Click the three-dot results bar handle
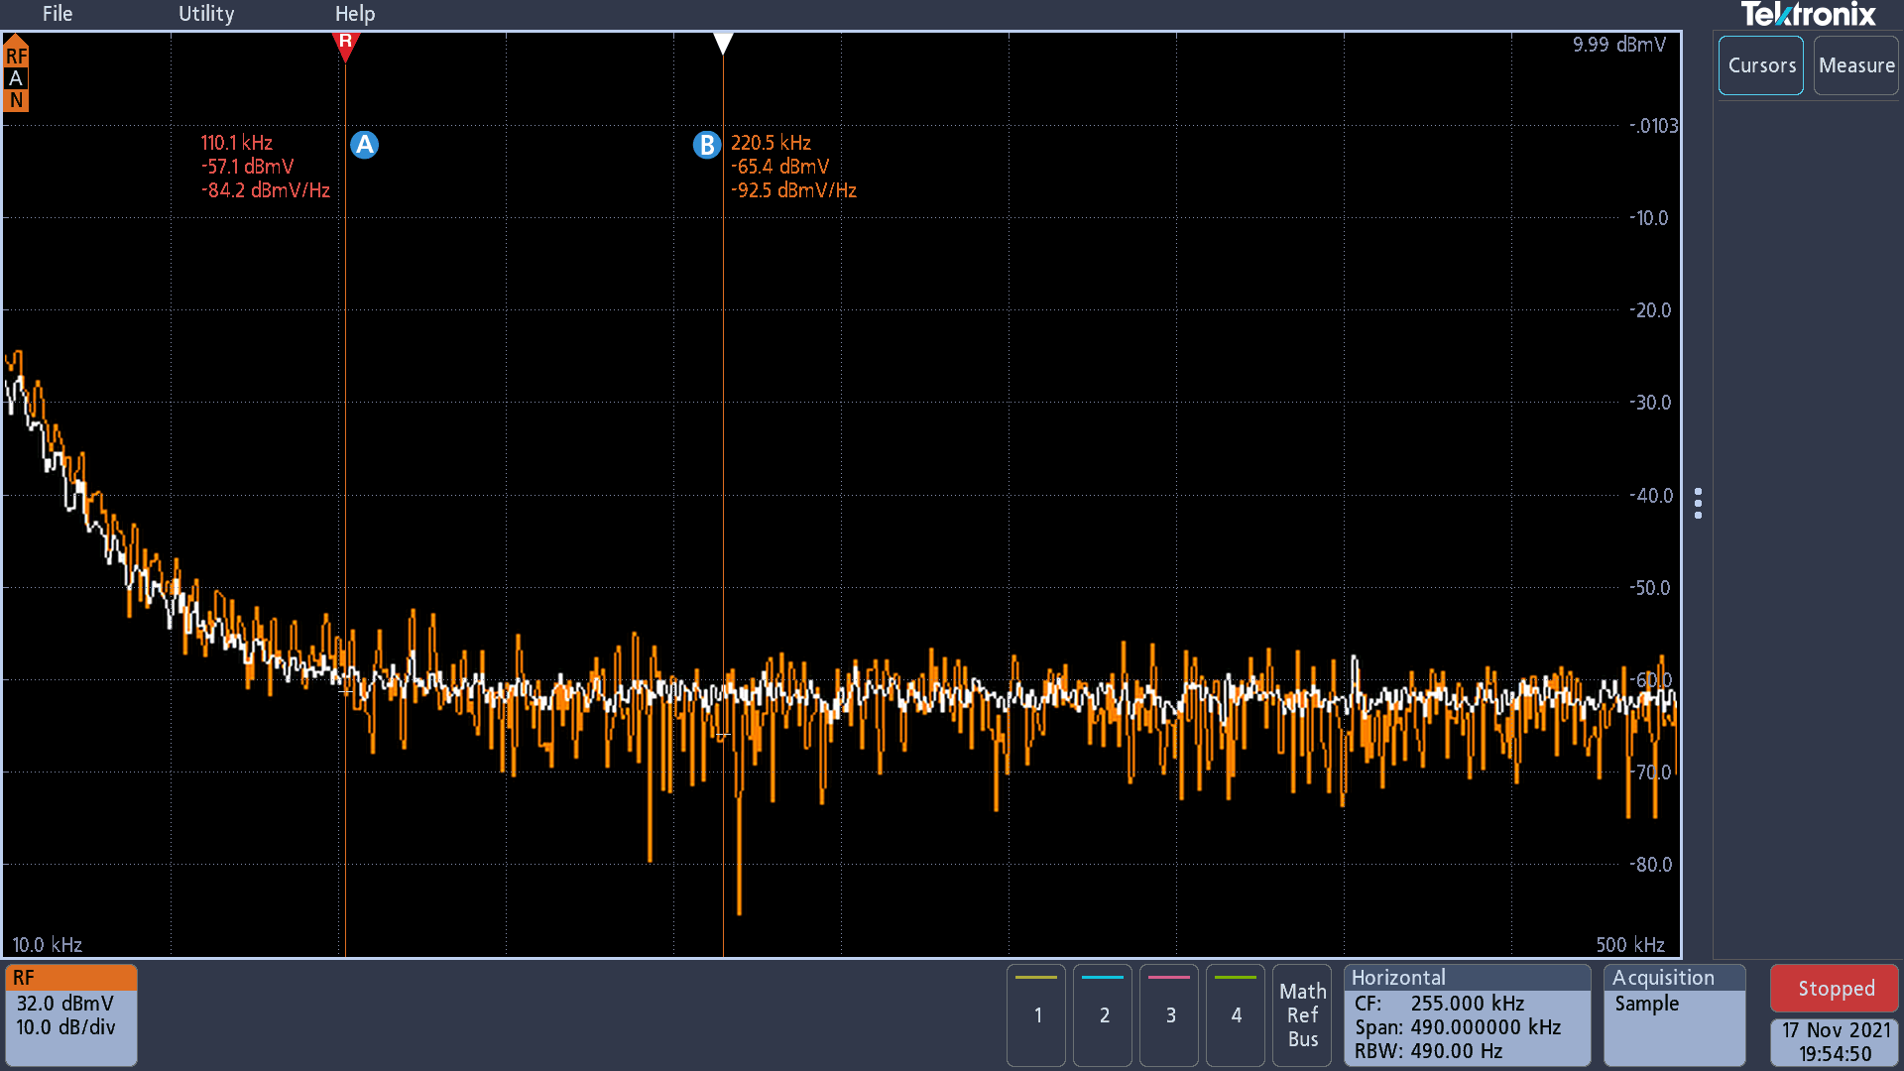1904x1071 pixels. pyautogui.click(x=1699, y=503)
